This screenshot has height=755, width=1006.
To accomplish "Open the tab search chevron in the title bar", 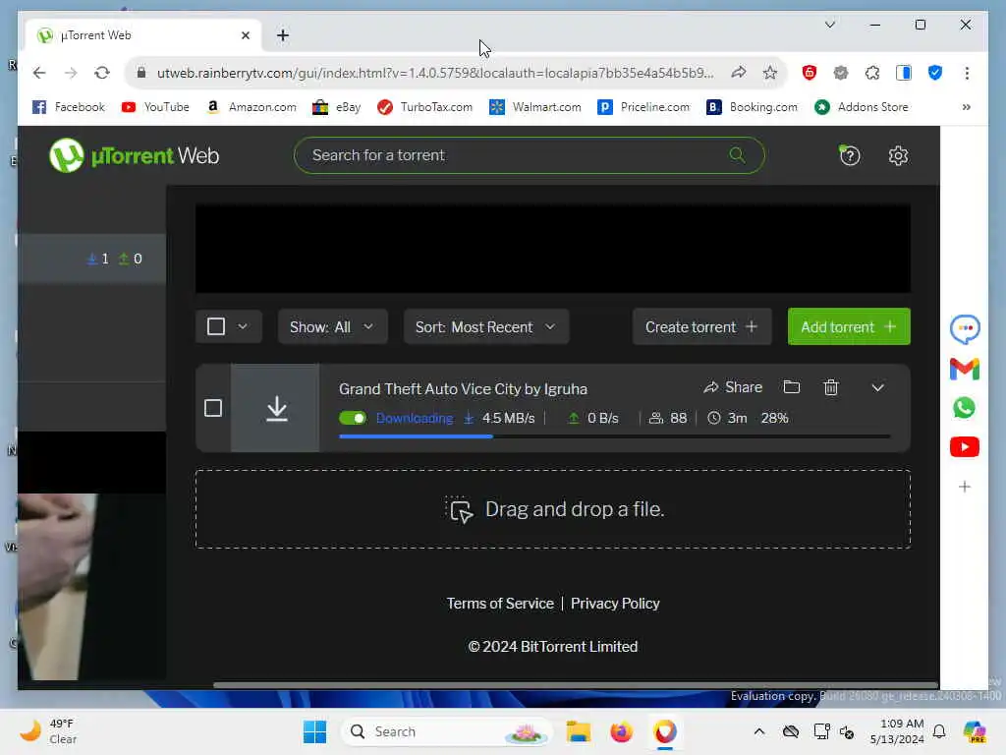I will pos(829,25).
